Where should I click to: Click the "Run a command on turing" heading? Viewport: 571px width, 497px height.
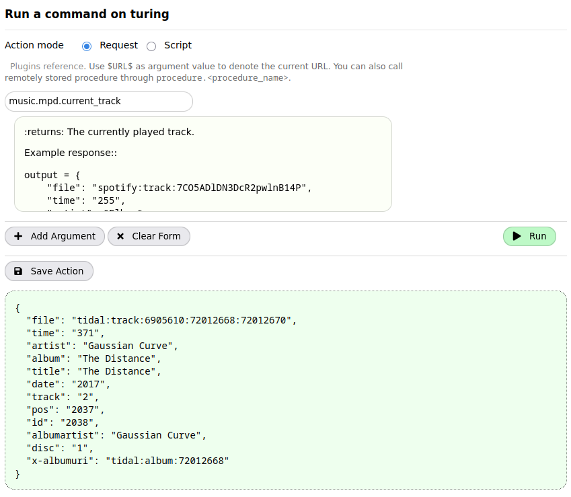click(87, 14)
